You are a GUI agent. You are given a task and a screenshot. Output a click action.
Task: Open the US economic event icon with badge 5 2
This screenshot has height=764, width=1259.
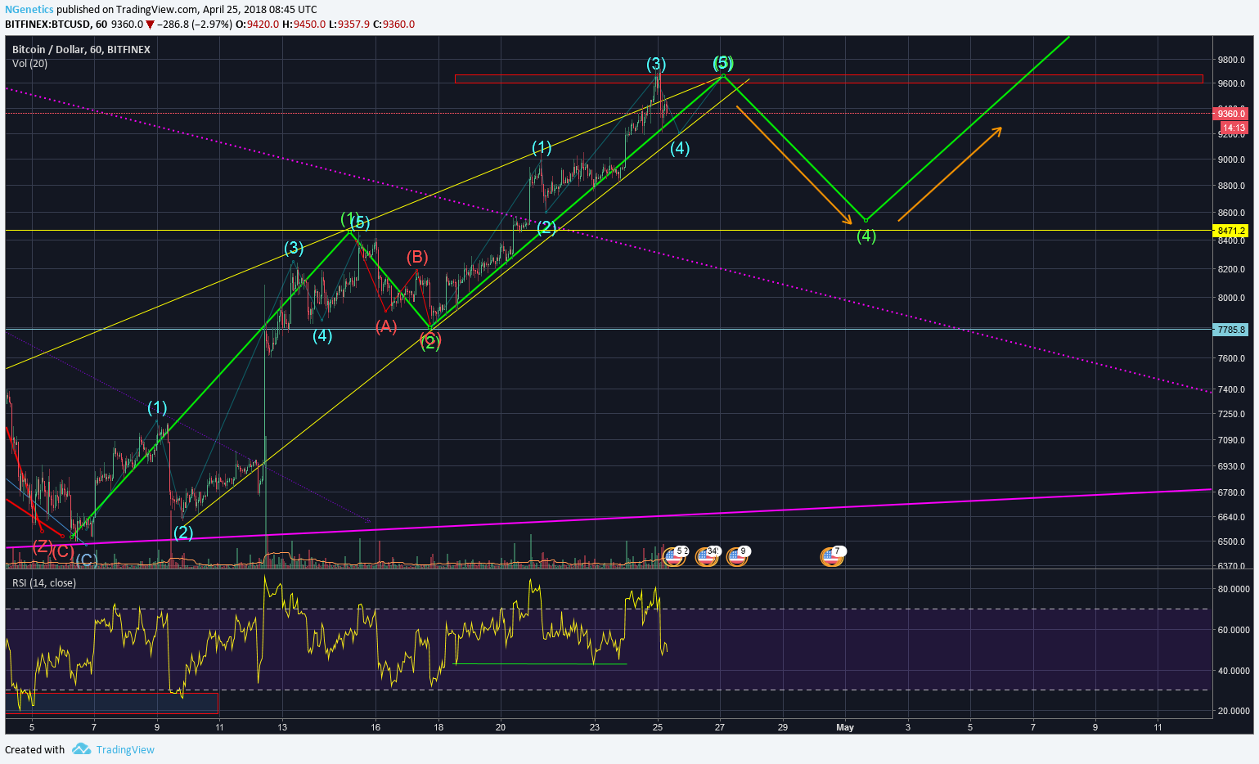pyautogui.click(x=674, y=557)
